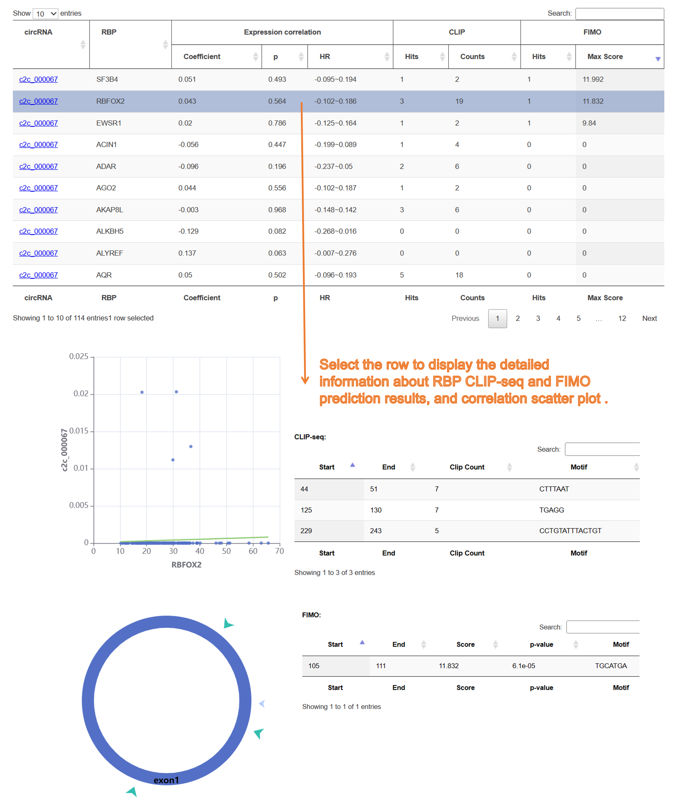676x805 pixels.
Task: Open c2c_000067 link in RBFOX2 row
Action: click(38, 101)
